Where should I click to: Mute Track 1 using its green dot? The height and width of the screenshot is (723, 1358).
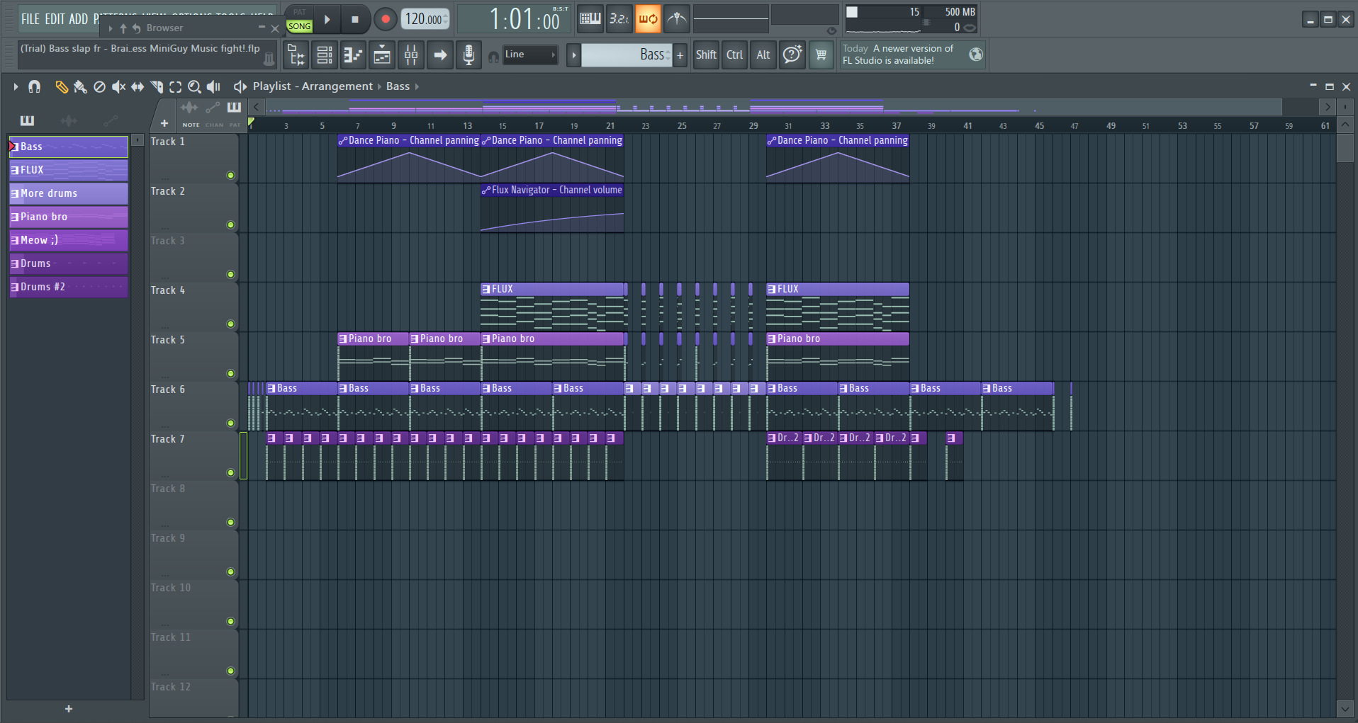pos(230,175)
